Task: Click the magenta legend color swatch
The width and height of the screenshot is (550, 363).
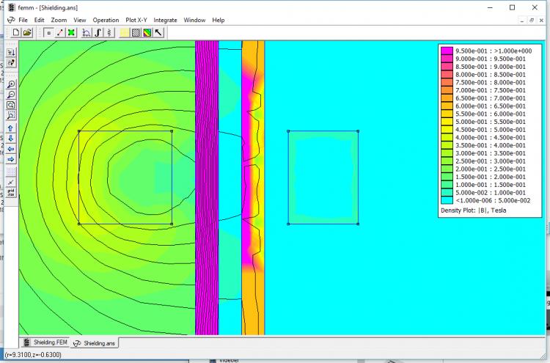Action: tap(445, 51)
